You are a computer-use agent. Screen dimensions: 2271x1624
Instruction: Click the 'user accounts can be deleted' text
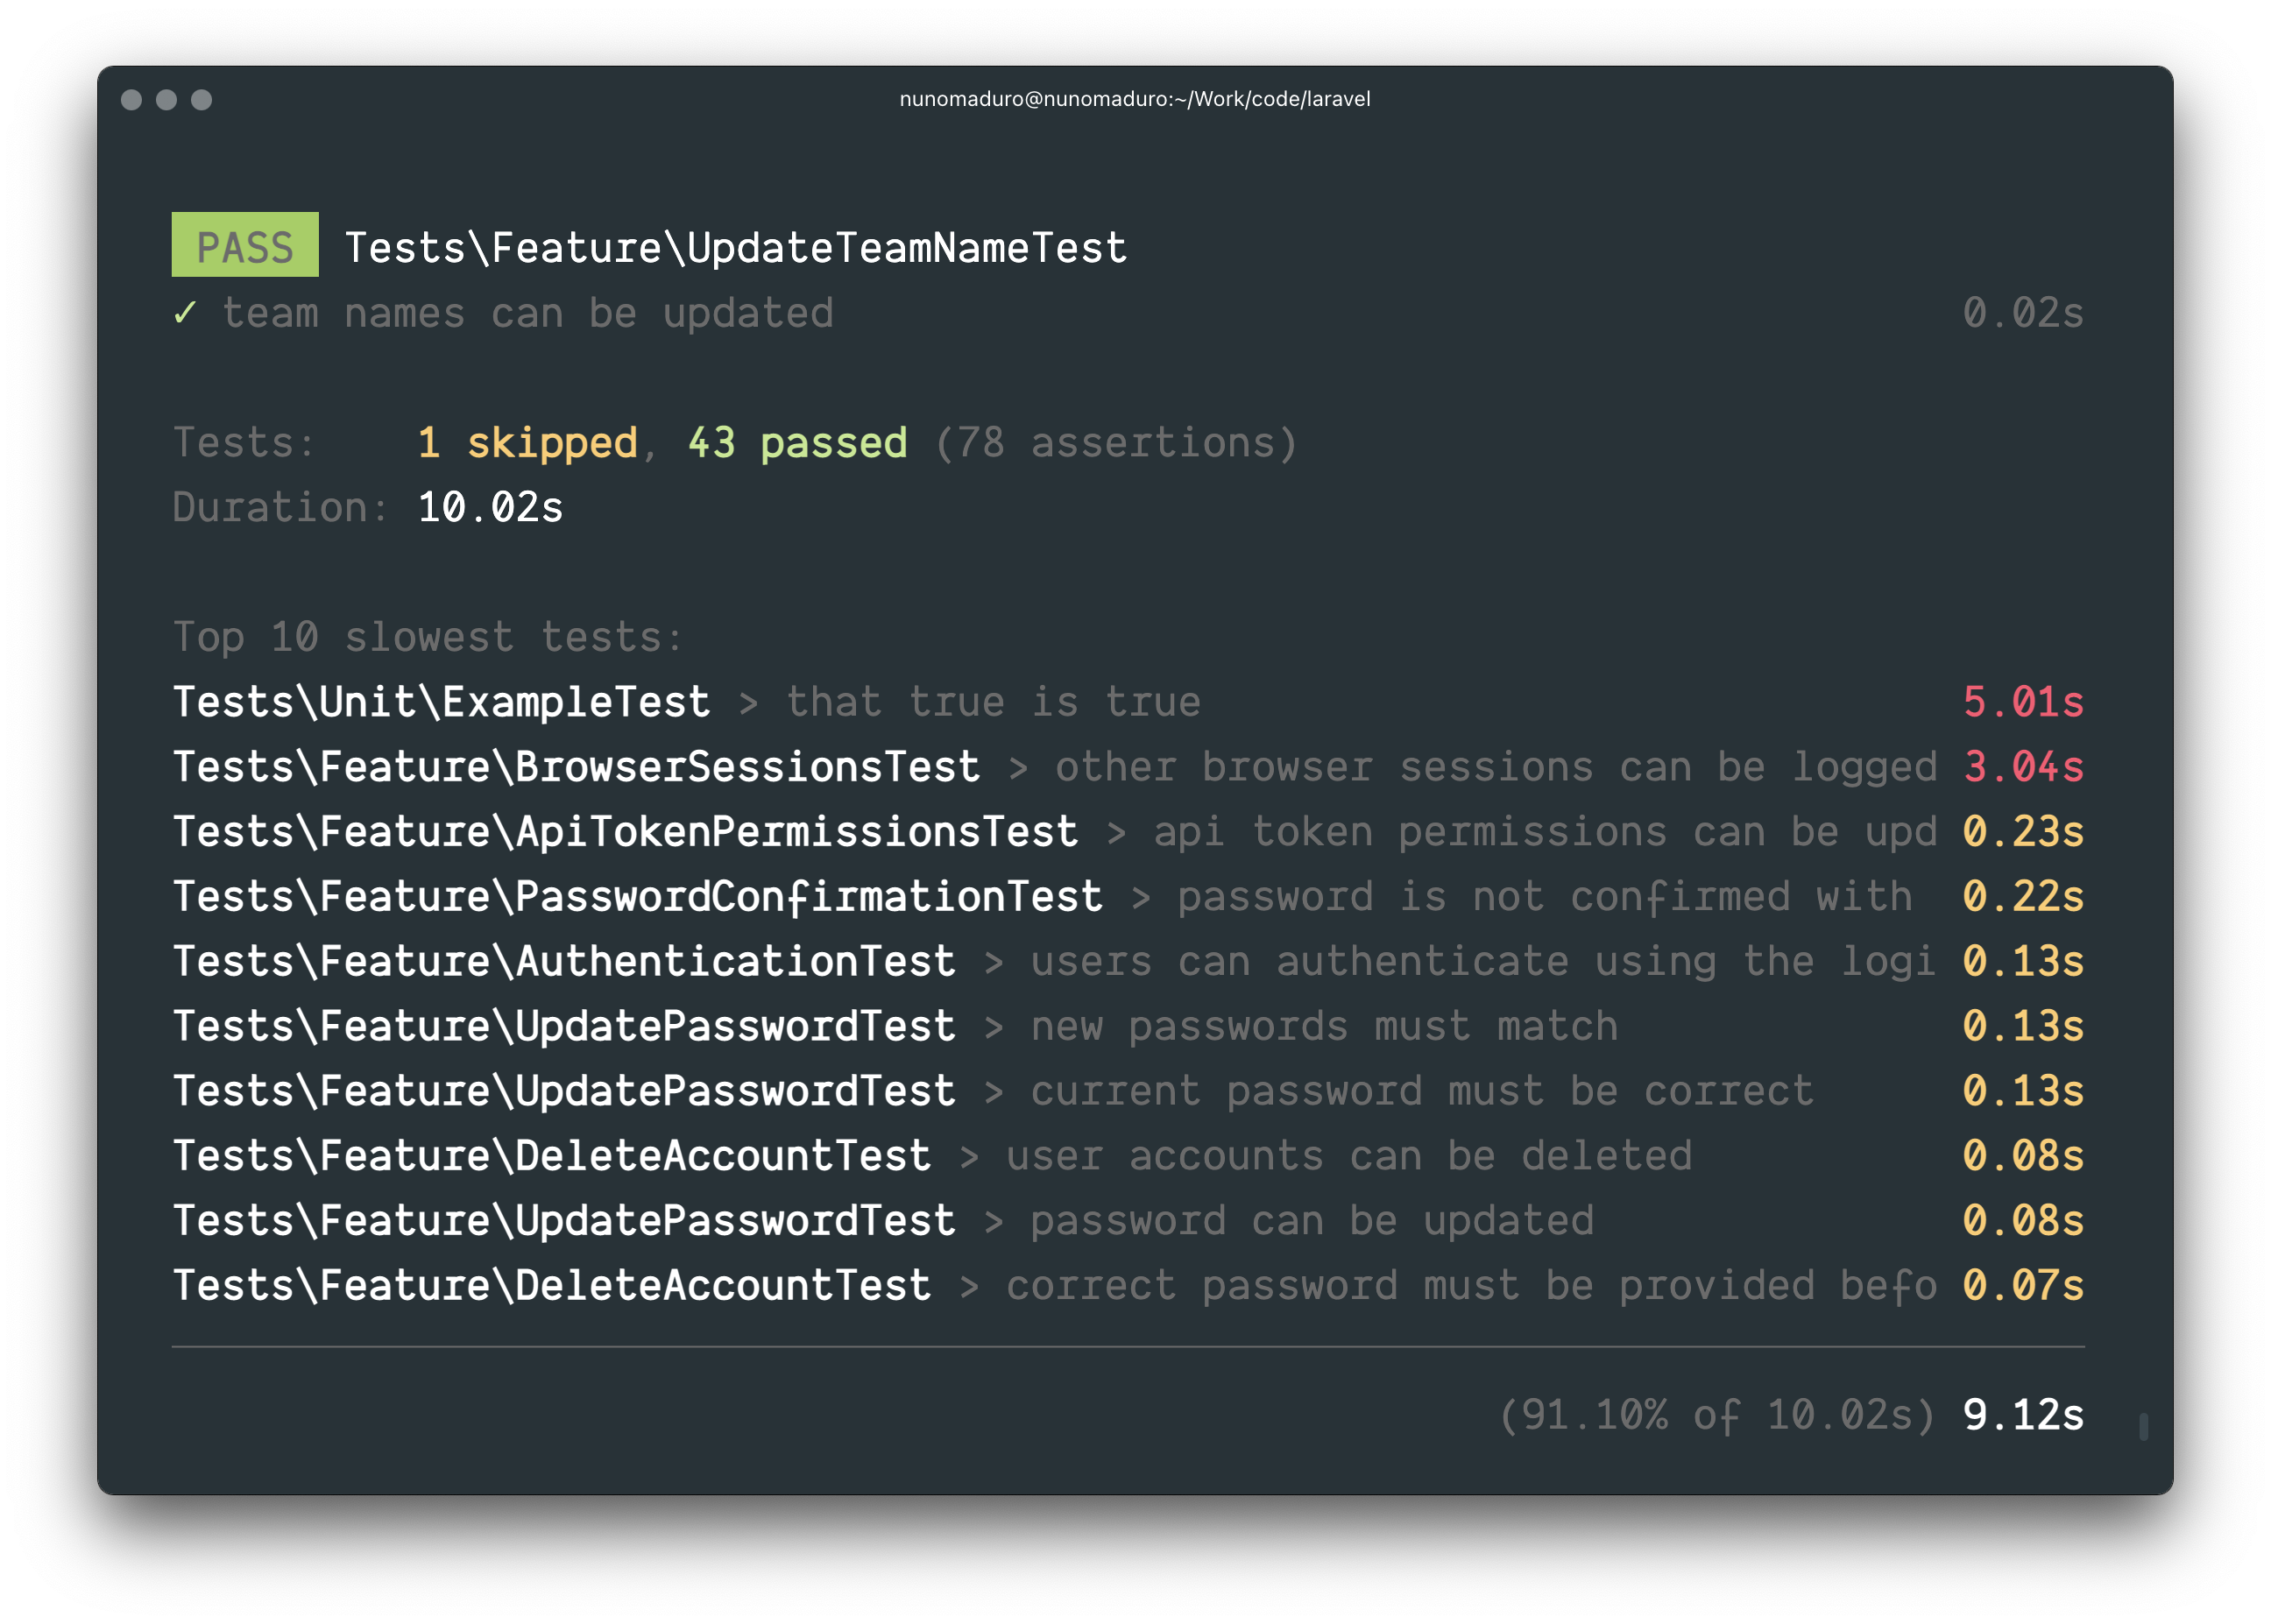(1348, 1156)
